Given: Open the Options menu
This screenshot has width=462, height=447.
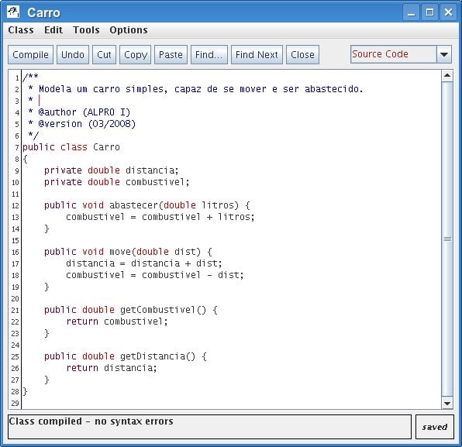Looking at the screenshot, I should (x=129, y=30).
